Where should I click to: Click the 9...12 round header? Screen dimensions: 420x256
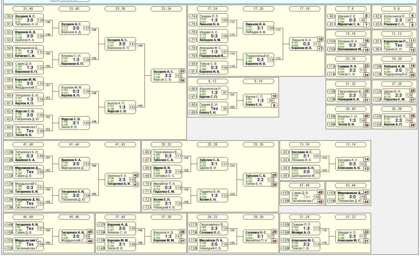(212, 81)
